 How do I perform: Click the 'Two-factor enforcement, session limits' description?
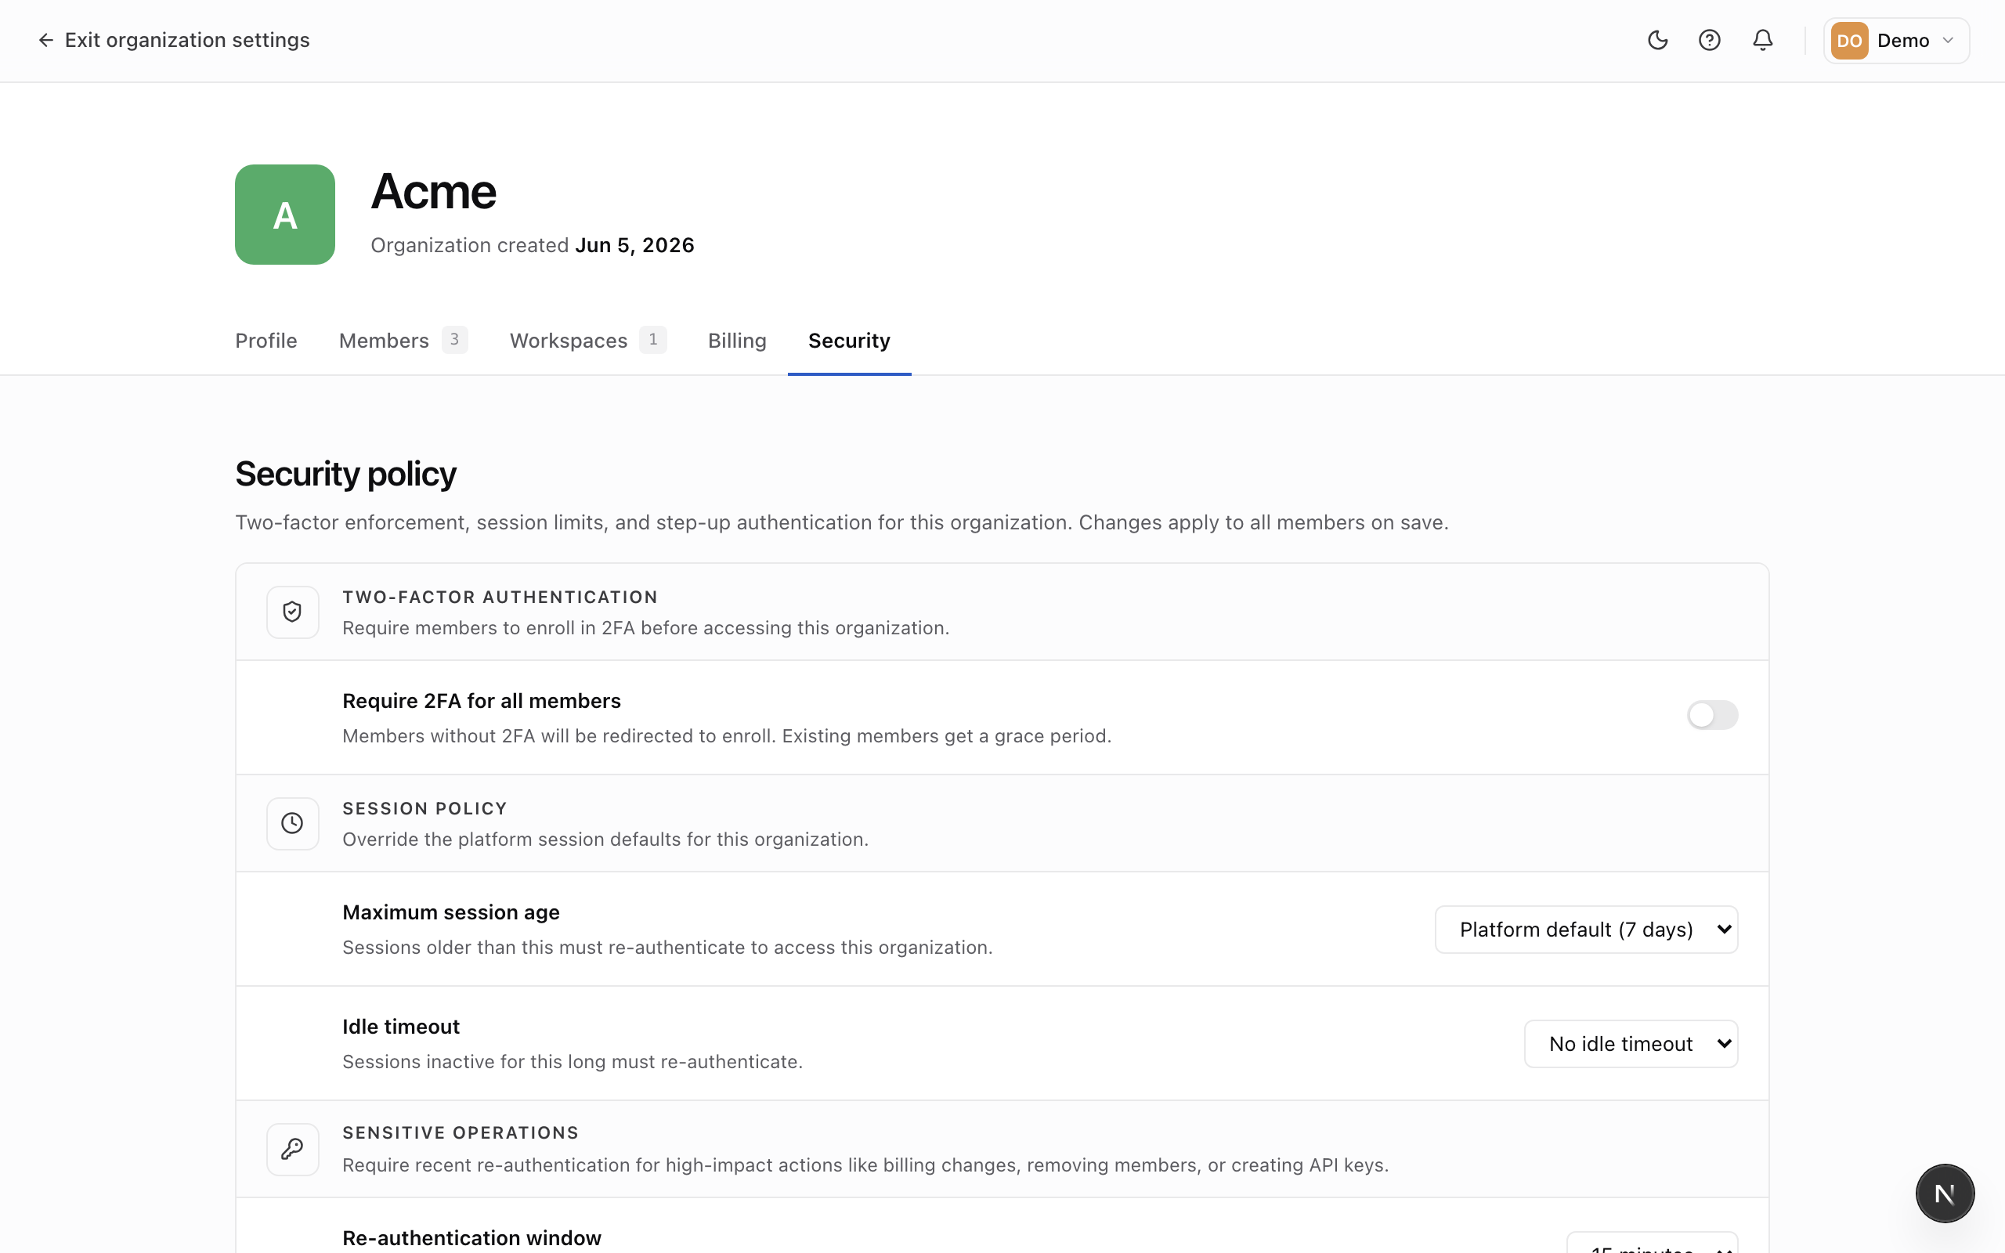[842, 523]
